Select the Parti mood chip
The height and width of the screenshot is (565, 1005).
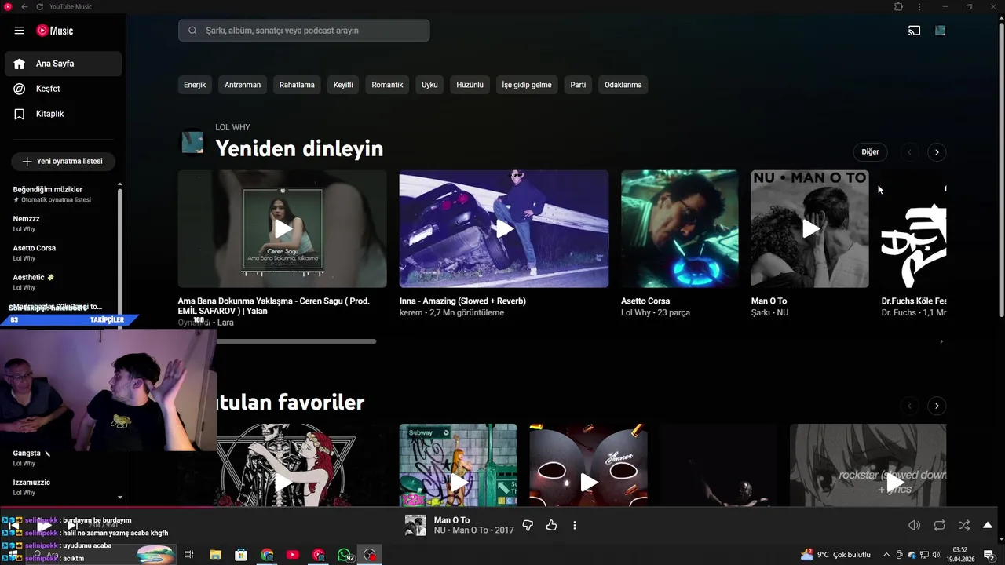[578, 85]
